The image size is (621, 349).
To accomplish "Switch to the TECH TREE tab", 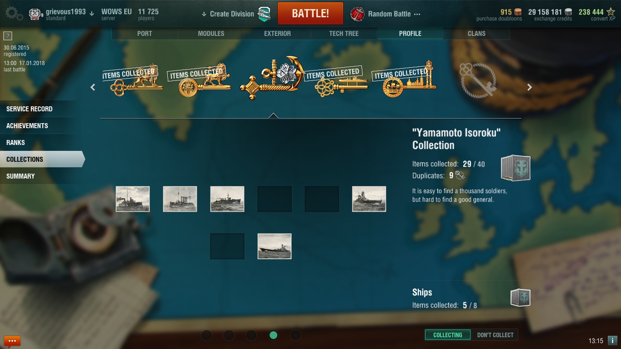I will (x=344, y=34).
